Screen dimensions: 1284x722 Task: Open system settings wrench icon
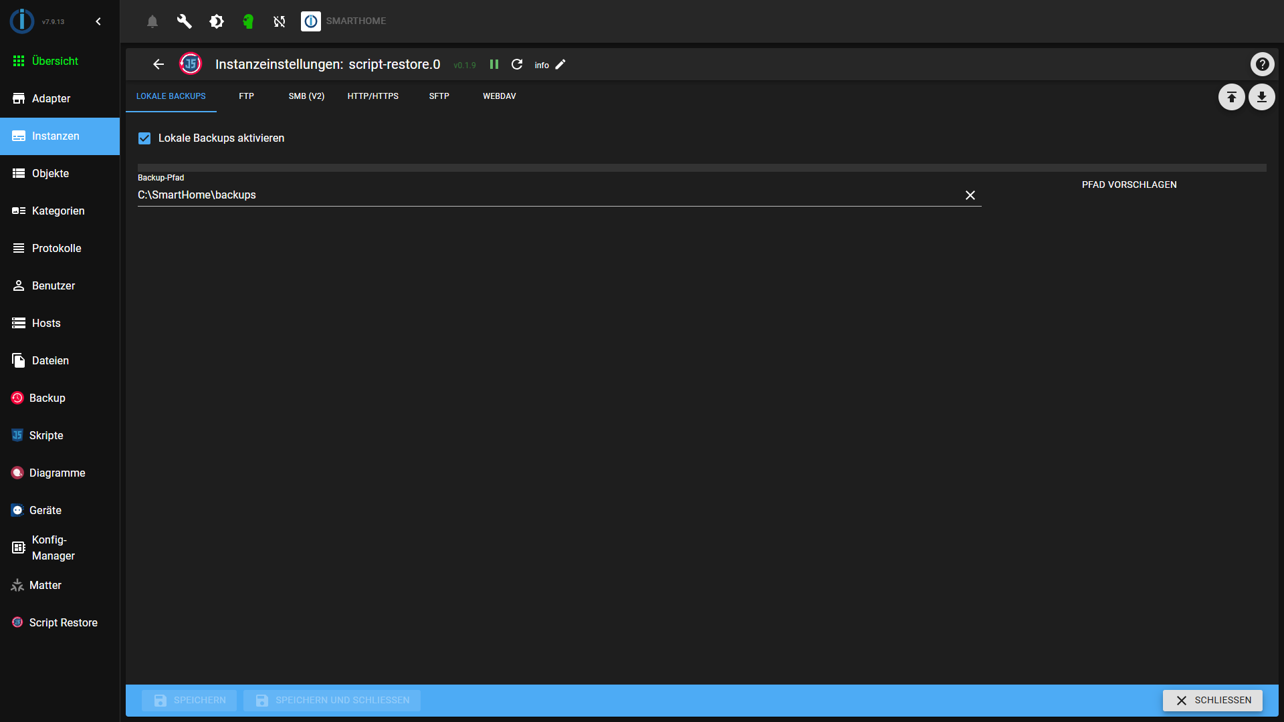pyautogui.click(x=184, y=21)
